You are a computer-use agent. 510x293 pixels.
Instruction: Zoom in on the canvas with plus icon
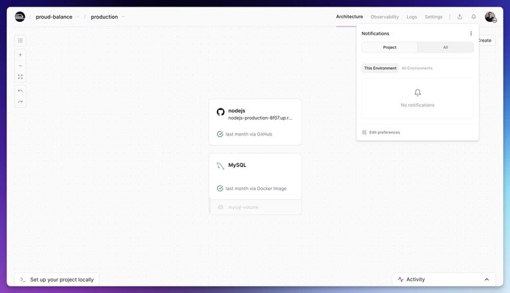(x=20, y=54)
